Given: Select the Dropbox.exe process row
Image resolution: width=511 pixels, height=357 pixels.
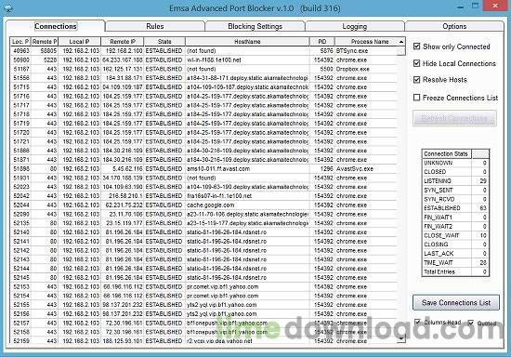Looking at the screenshot, I should 203,69.
